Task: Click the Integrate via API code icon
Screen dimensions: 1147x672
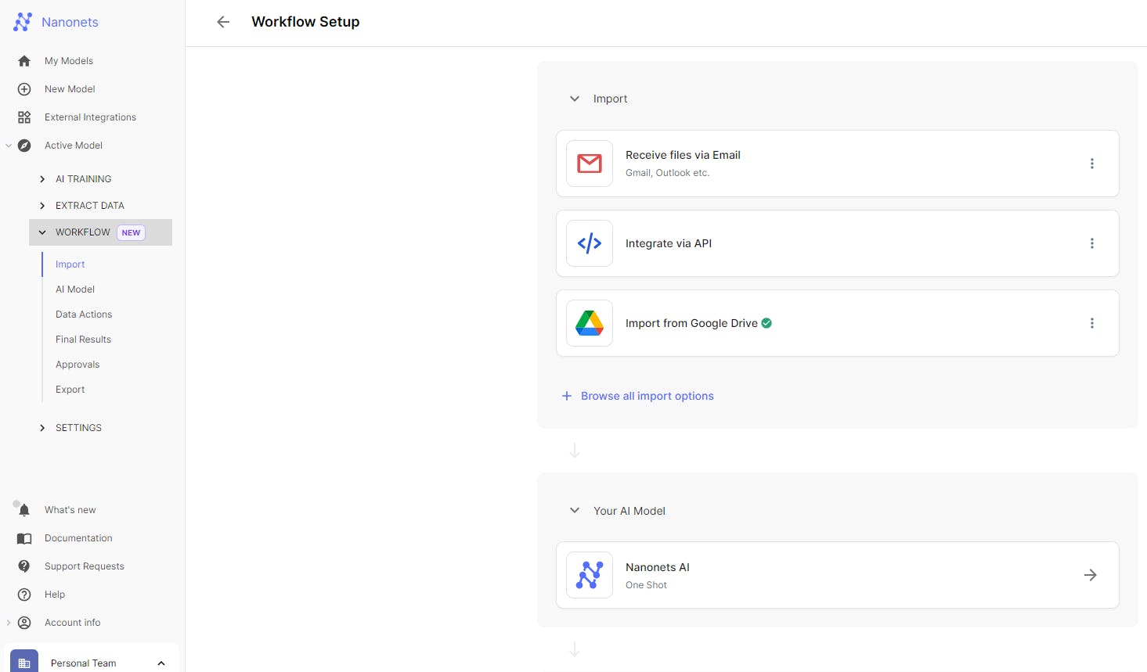Action: [590, 243]
